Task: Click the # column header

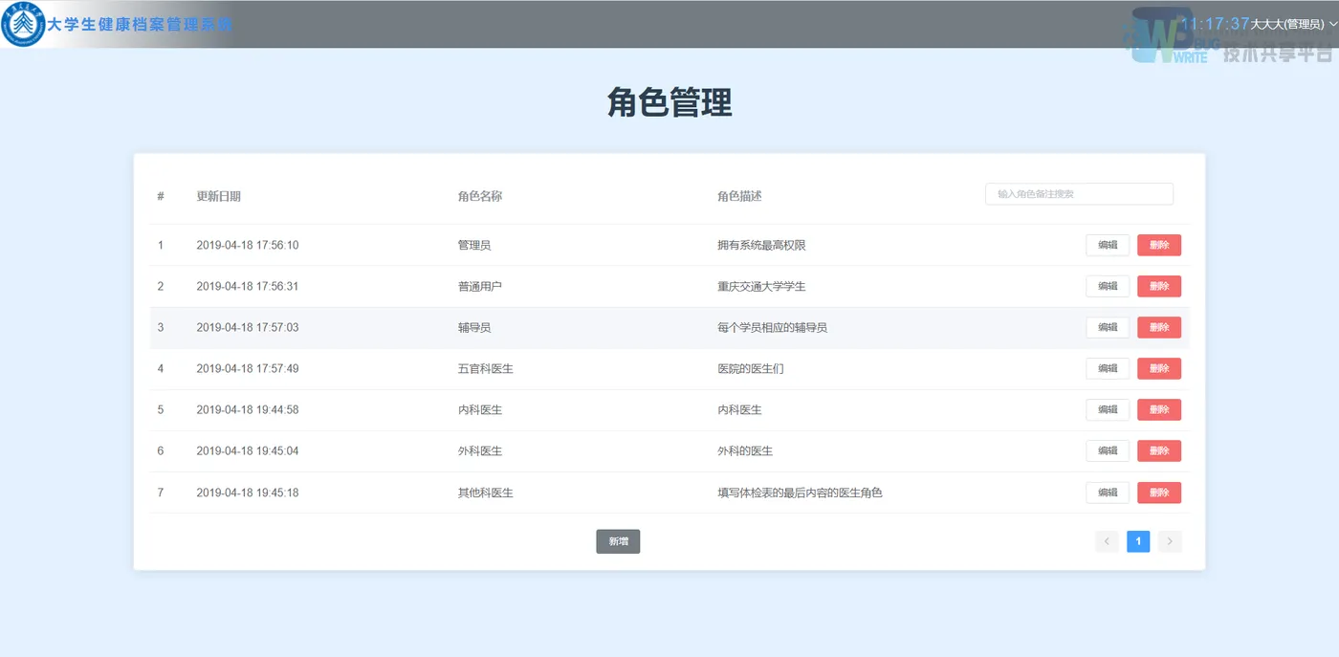Action: (161, 196)
